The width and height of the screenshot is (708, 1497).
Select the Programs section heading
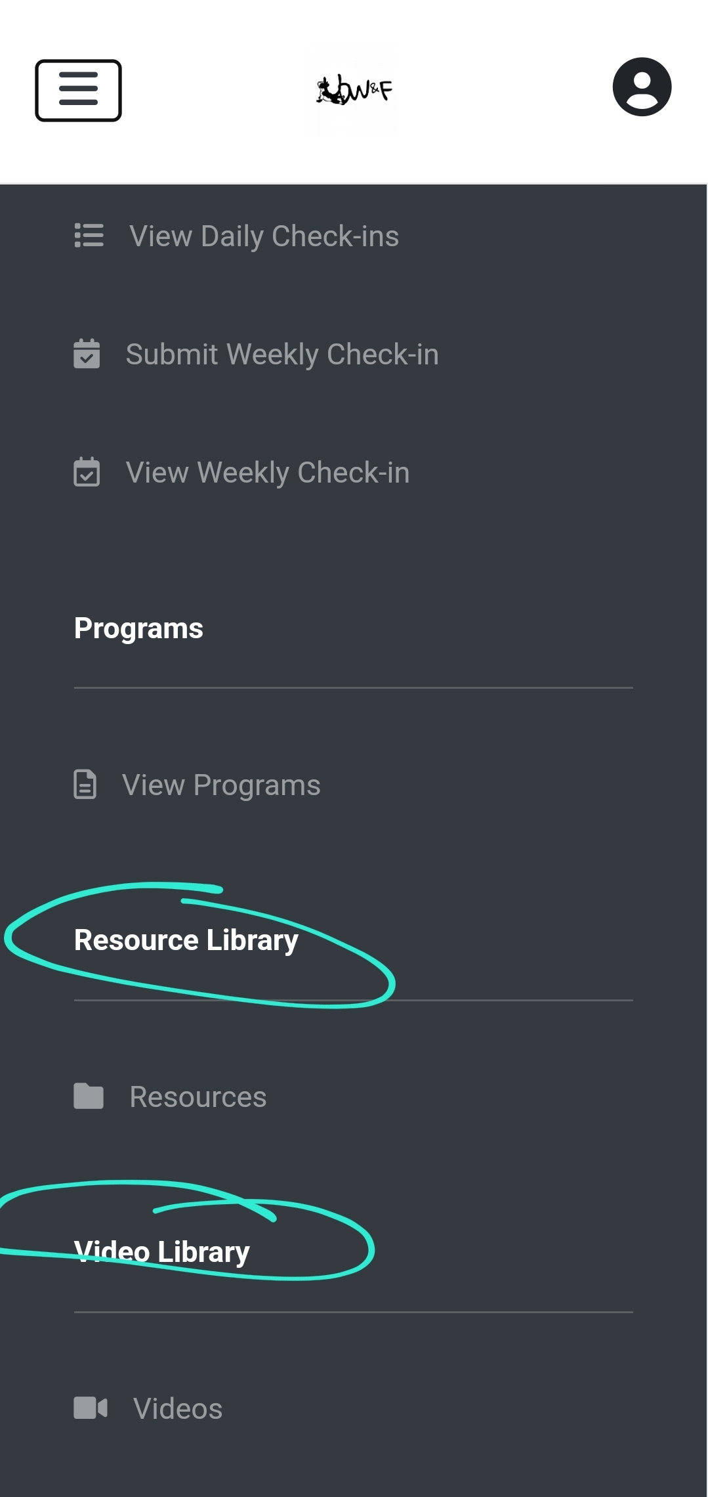tap(138, 628)
